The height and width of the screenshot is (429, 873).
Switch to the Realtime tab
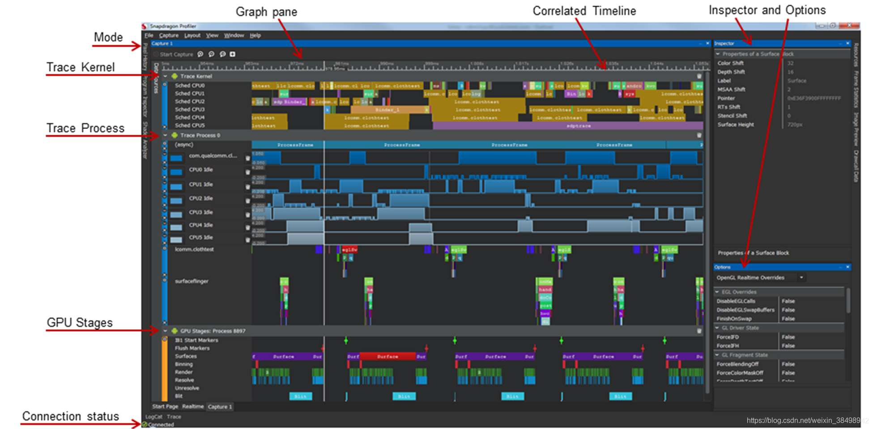point(193,407)
